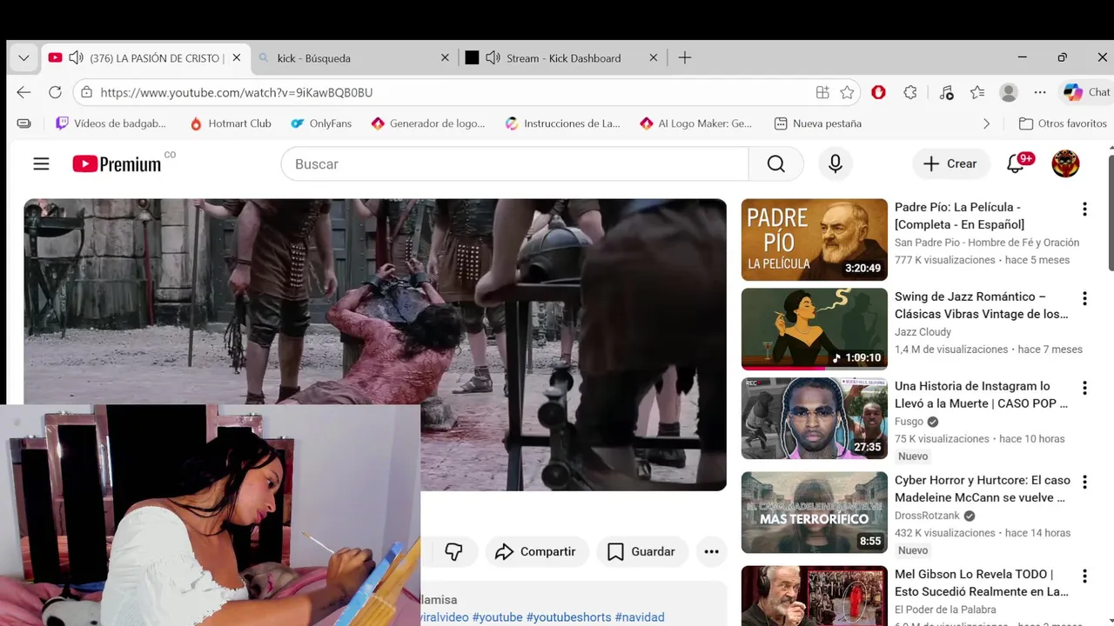Image resolution: width=1114 pixels, height=626 pixels.
Task: Open Vídeos de badgab... bookmark
Action: click(111, 123)
